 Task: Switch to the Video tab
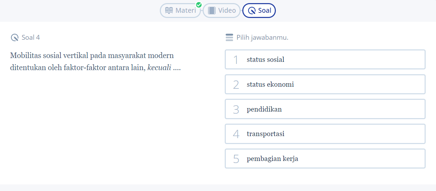222,11
